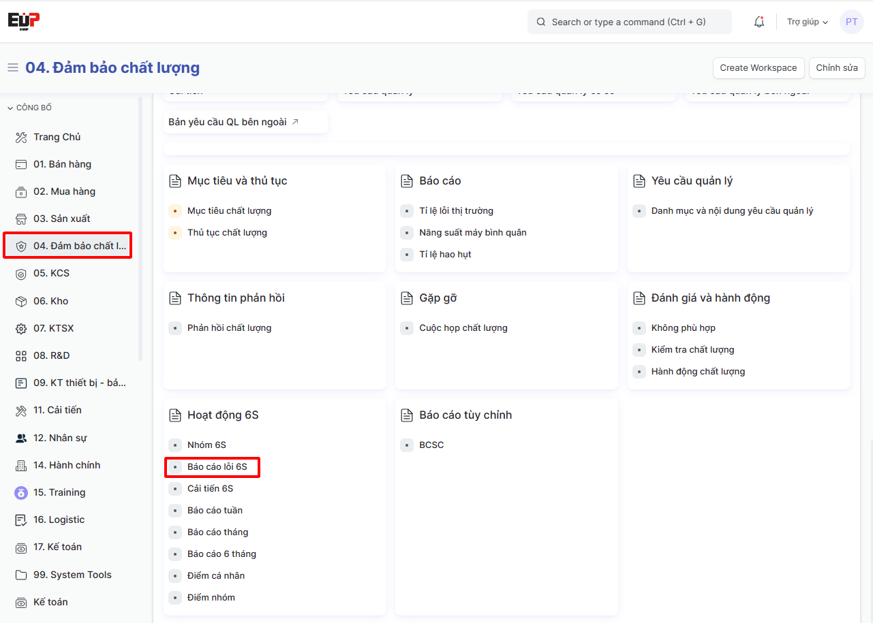Click the Chỉnh sửa button
The image size is (873, 623).
point(836,68)
